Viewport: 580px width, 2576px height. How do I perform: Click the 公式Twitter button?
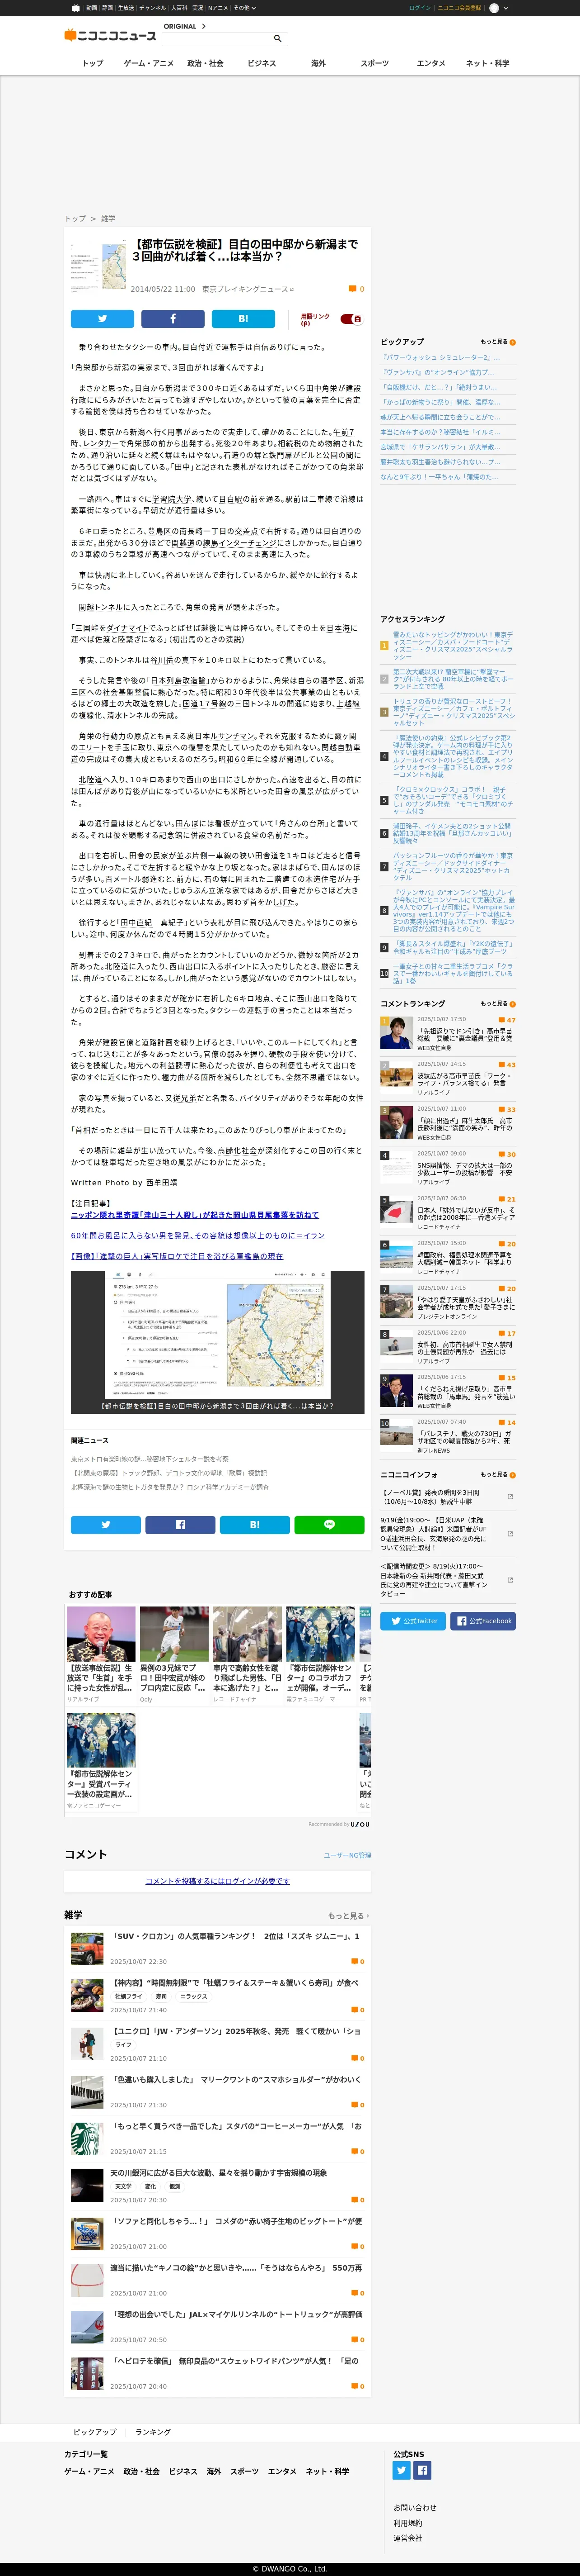(413, 1621)
